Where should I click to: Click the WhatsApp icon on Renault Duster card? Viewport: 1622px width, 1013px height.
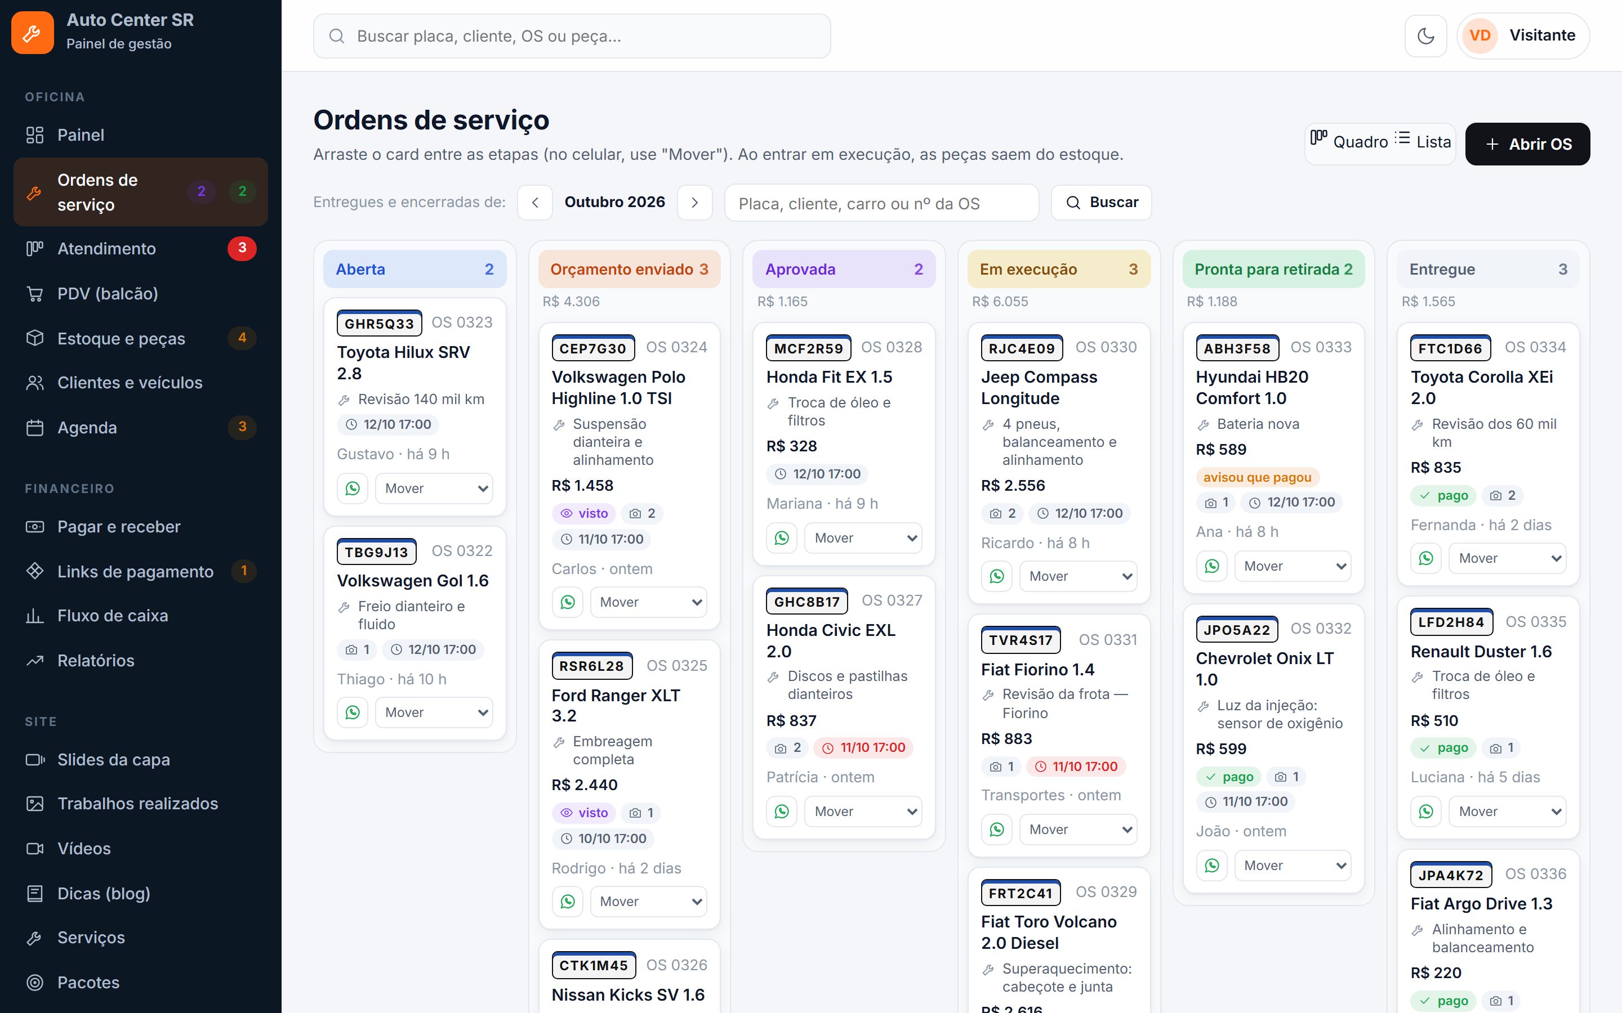[x=1426, y=812]
